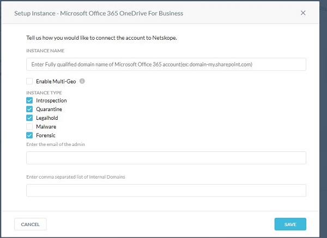327x238 pixels.
Task: Close the Setup Instance dialog
Action: [303, 13]
